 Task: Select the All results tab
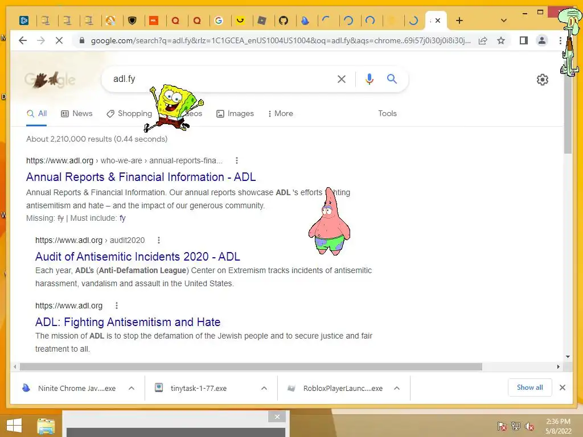pos(37,114)
